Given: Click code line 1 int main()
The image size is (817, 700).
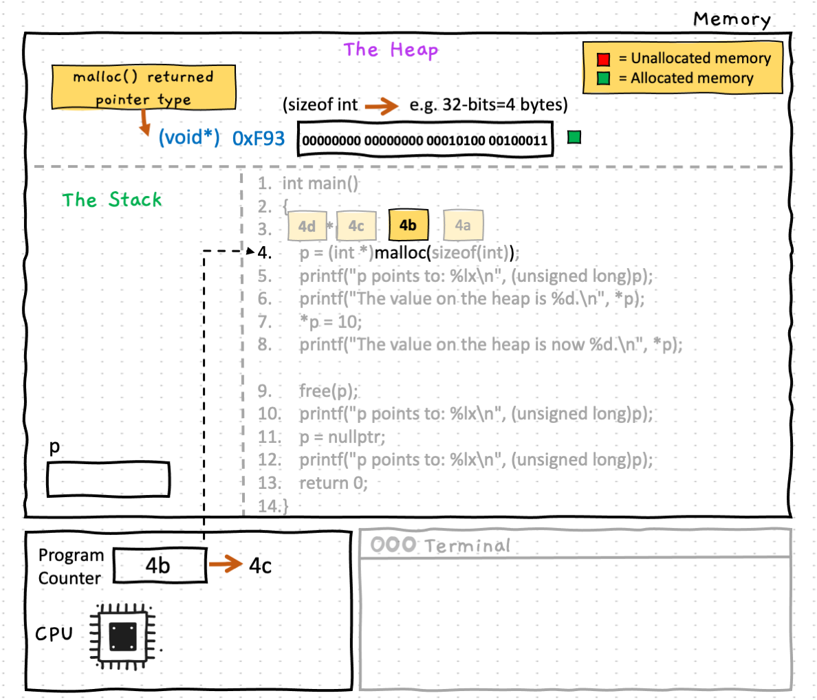Looking at the screenshot, I should click(309, 184).
